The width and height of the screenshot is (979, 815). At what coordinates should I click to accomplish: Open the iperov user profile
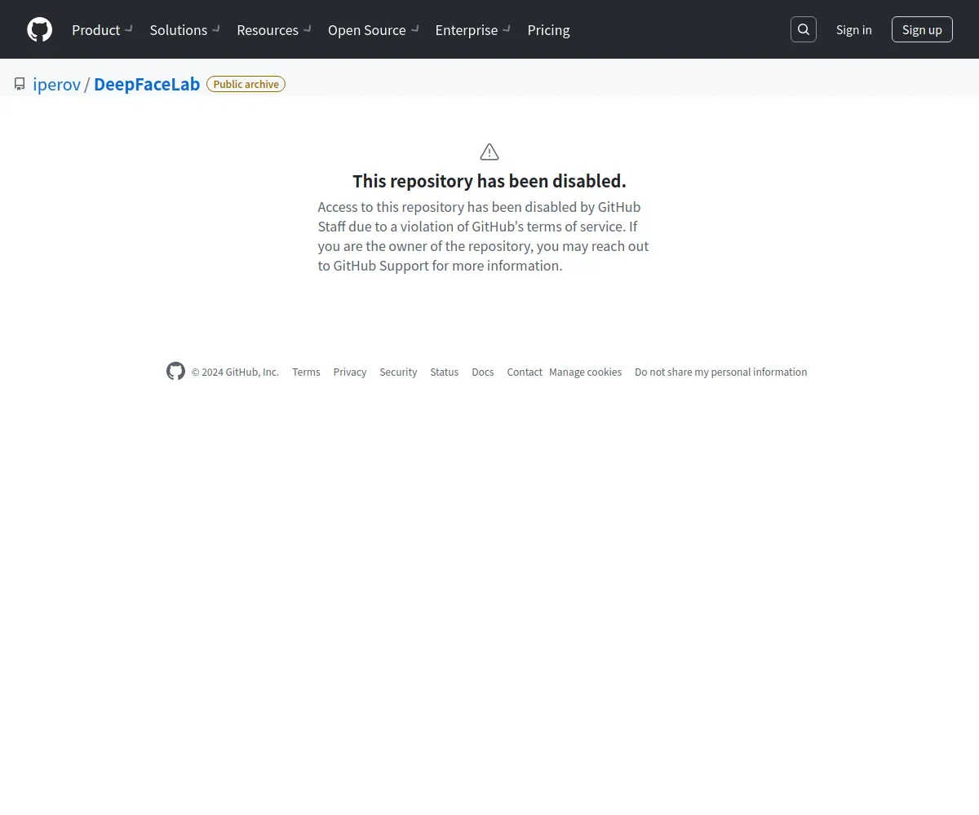pos(56,84)
